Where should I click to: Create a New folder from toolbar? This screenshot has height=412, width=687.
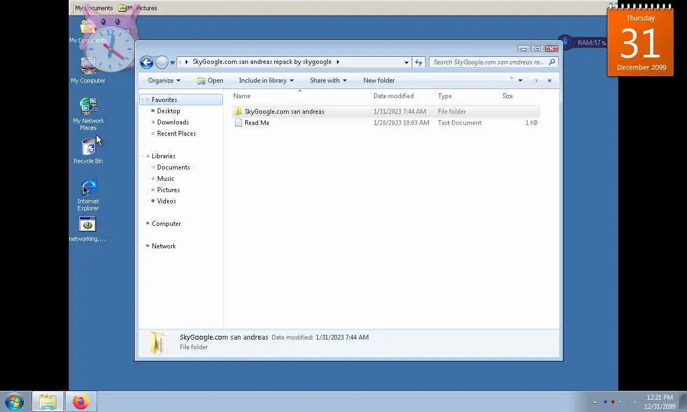(x=379, y=80)
